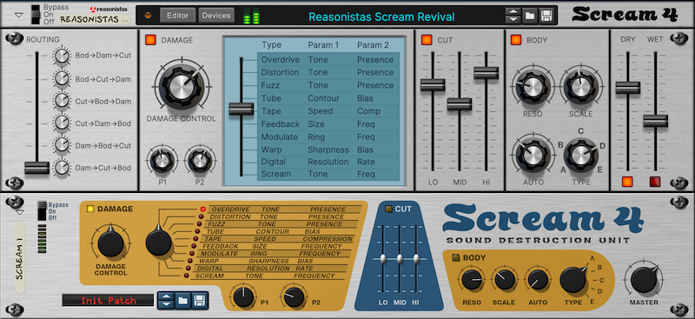Toggle the top Bypass/On/Off switch

(x=35, y=14)
